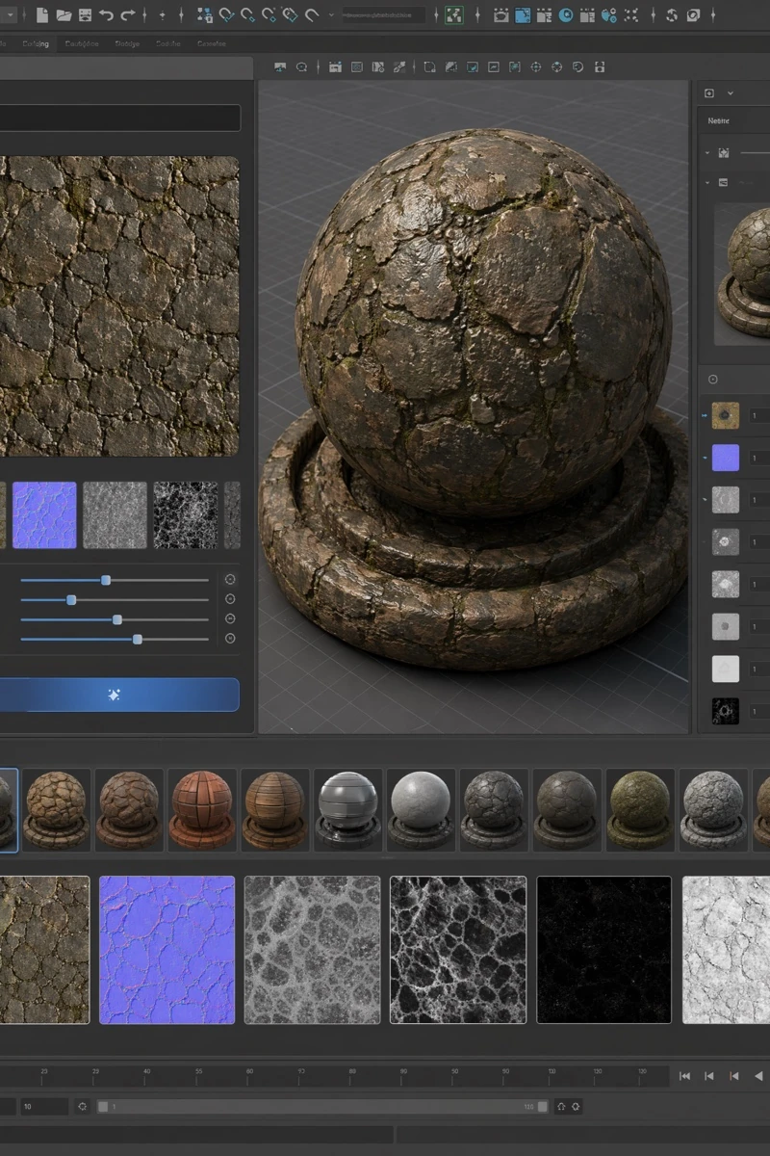Click the square icon atop the right panel

tap(710, 93)
